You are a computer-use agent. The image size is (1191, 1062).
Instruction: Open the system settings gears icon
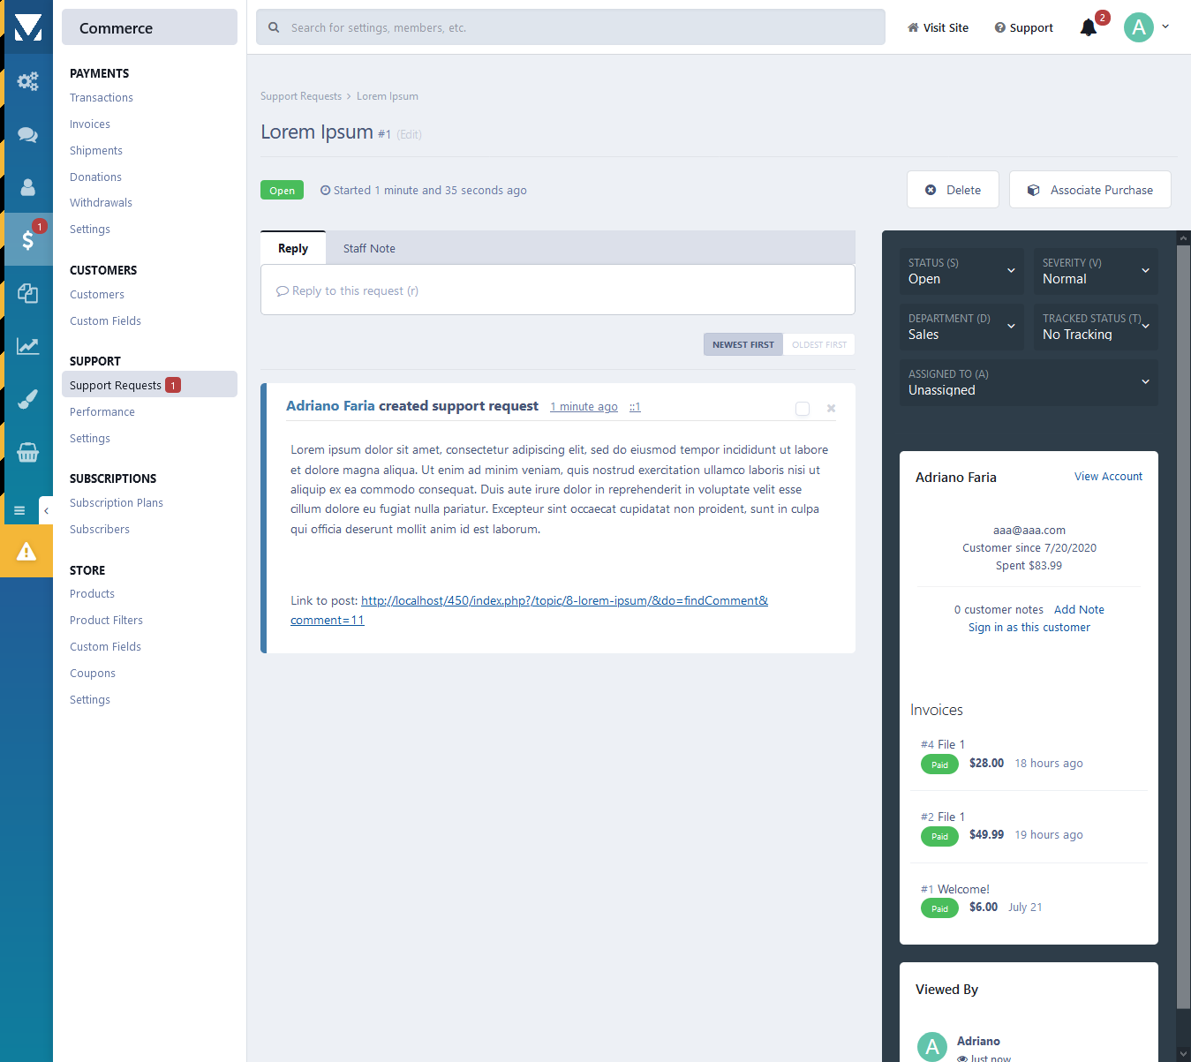27,81
